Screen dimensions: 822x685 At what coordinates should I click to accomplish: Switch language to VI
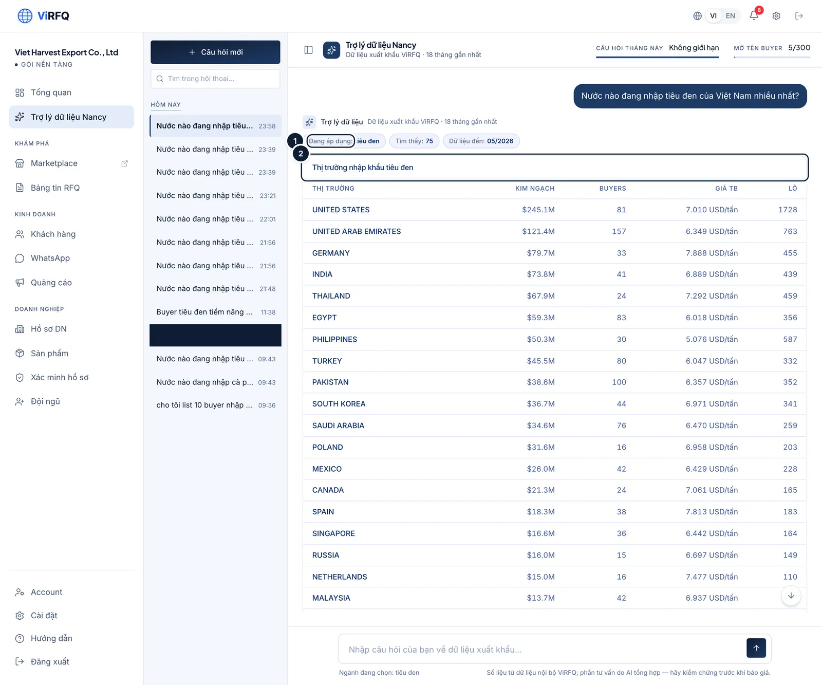713,16
